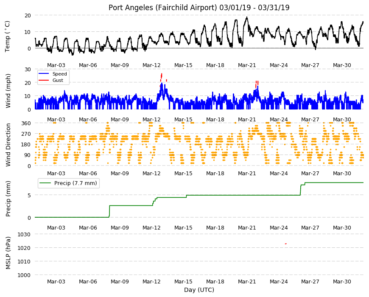Click the Wind Direction axis label
This screenshot has height=297, width=369.
[x=8, y=145]
